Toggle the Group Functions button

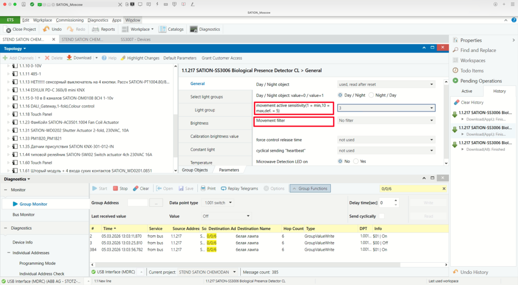[x=310, y=189]
